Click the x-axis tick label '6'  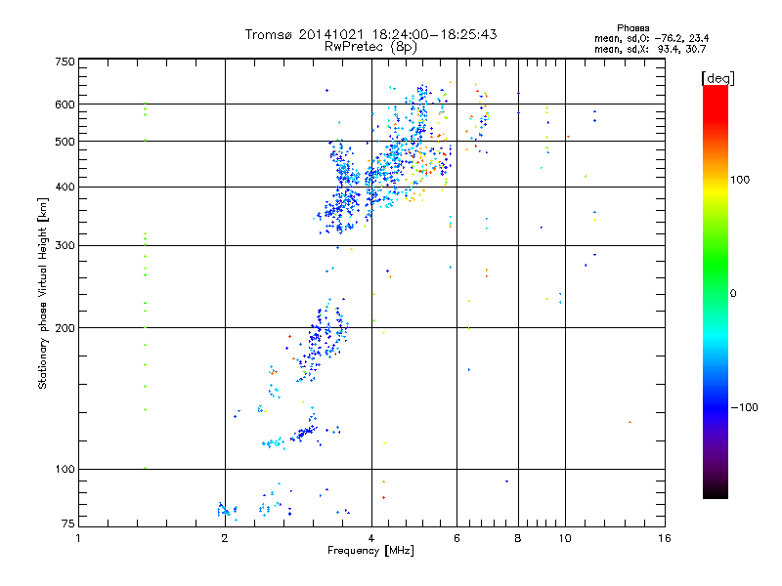pyautogui.click(x=456, y=538)
